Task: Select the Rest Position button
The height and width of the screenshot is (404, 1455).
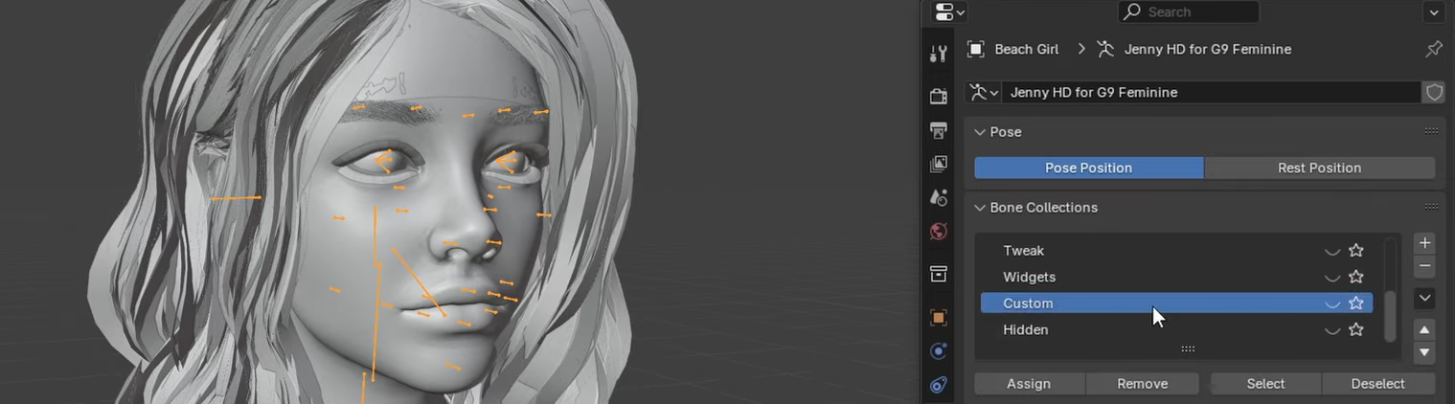Action: pyautogui.click(x=1319, y=168)
